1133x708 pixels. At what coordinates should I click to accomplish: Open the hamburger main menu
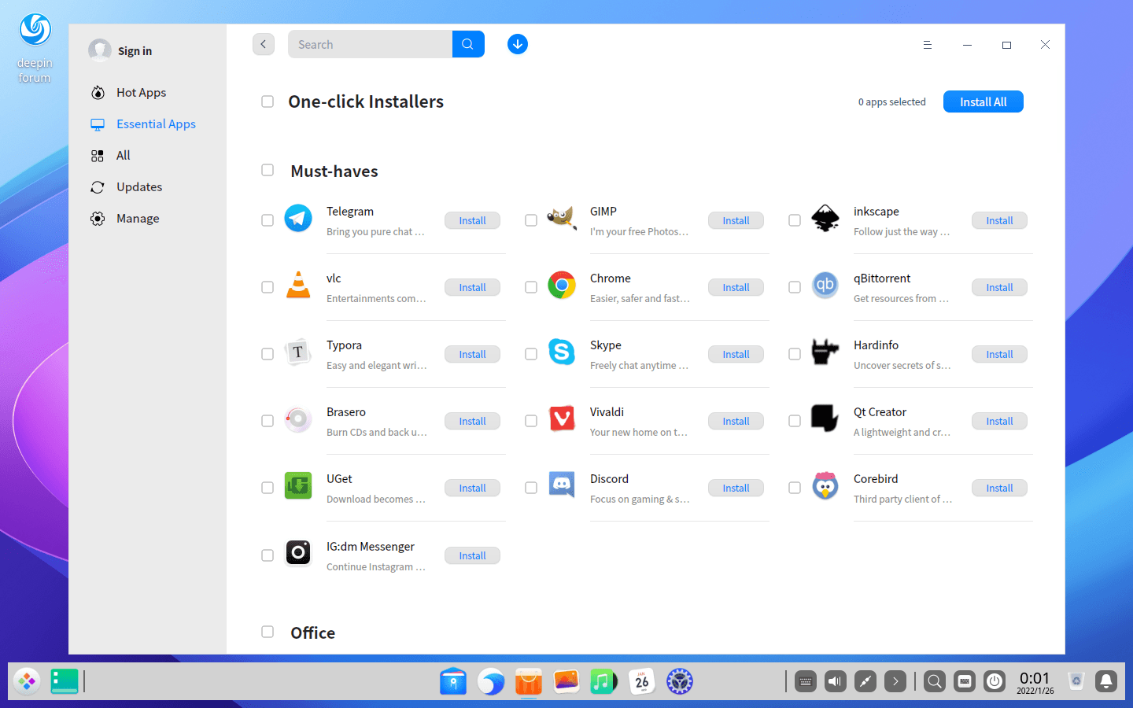[x=928, y=45]
